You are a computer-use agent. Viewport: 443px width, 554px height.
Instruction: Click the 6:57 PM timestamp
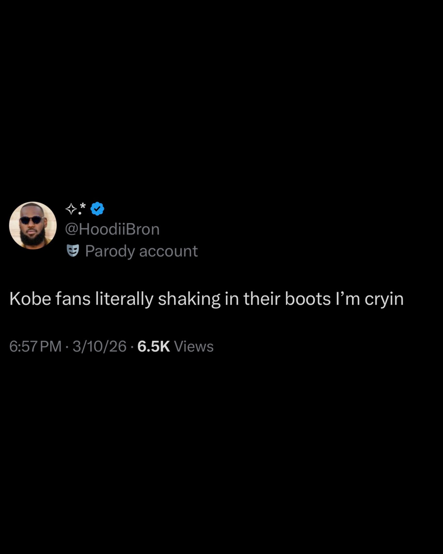(35, 346)
